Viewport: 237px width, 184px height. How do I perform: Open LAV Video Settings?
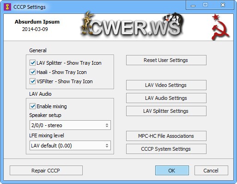[166, 85]
